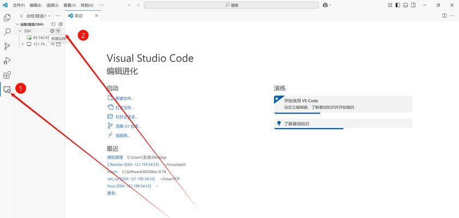Image resolution: width=459 pixels, height=218 pixels.
Task: Click the 打开文件... link
Action: 125,108
